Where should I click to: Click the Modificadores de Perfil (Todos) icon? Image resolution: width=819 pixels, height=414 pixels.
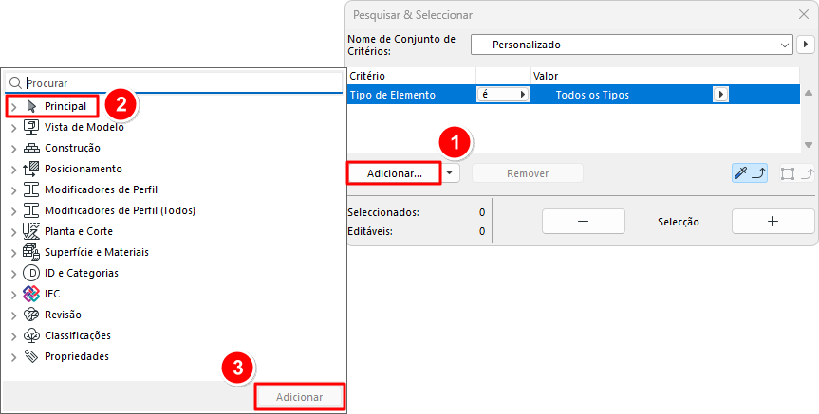pyautogui.click(x=31, y=210)
